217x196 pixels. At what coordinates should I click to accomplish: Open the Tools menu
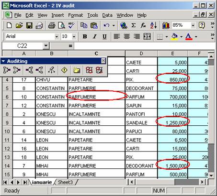pos(92,15)
